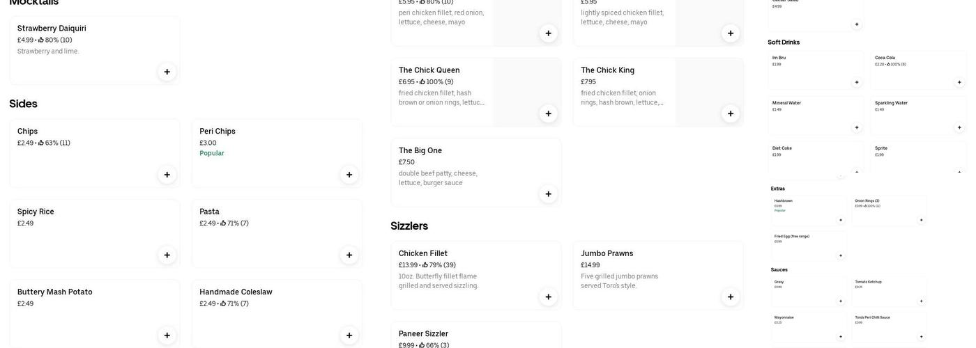976x348 pixels.
Task: Add Gravy sauce to basket
Action: point(841,301)
